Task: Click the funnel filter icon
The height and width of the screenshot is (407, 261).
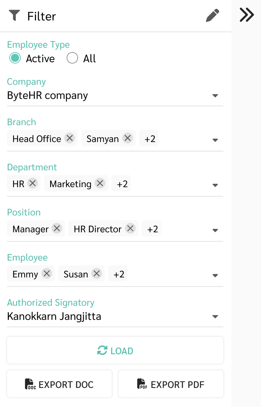Action: point(14,16)
